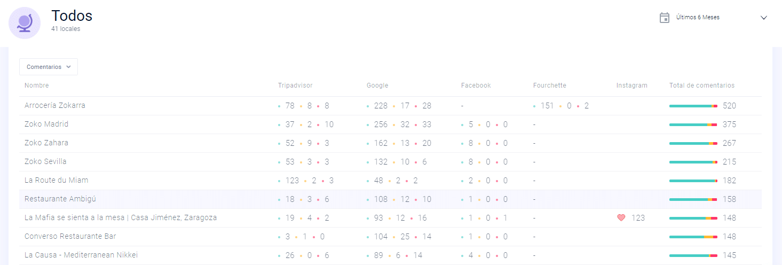This screenshot has width=782, height=265.
Task: Click the purple globe icon beside Todos
Action: coord(25,23)
